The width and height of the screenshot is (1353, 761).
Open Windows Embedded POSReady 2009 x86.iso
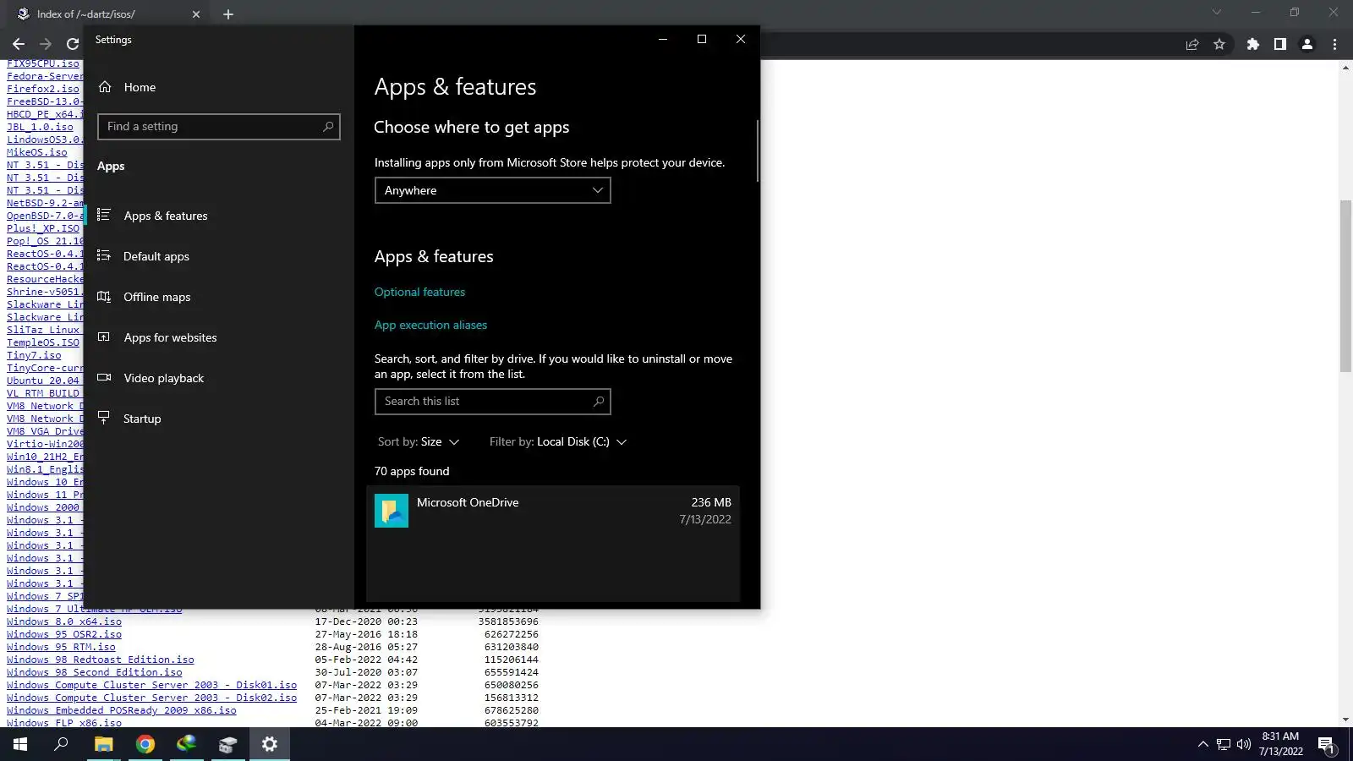pos(122,710)
